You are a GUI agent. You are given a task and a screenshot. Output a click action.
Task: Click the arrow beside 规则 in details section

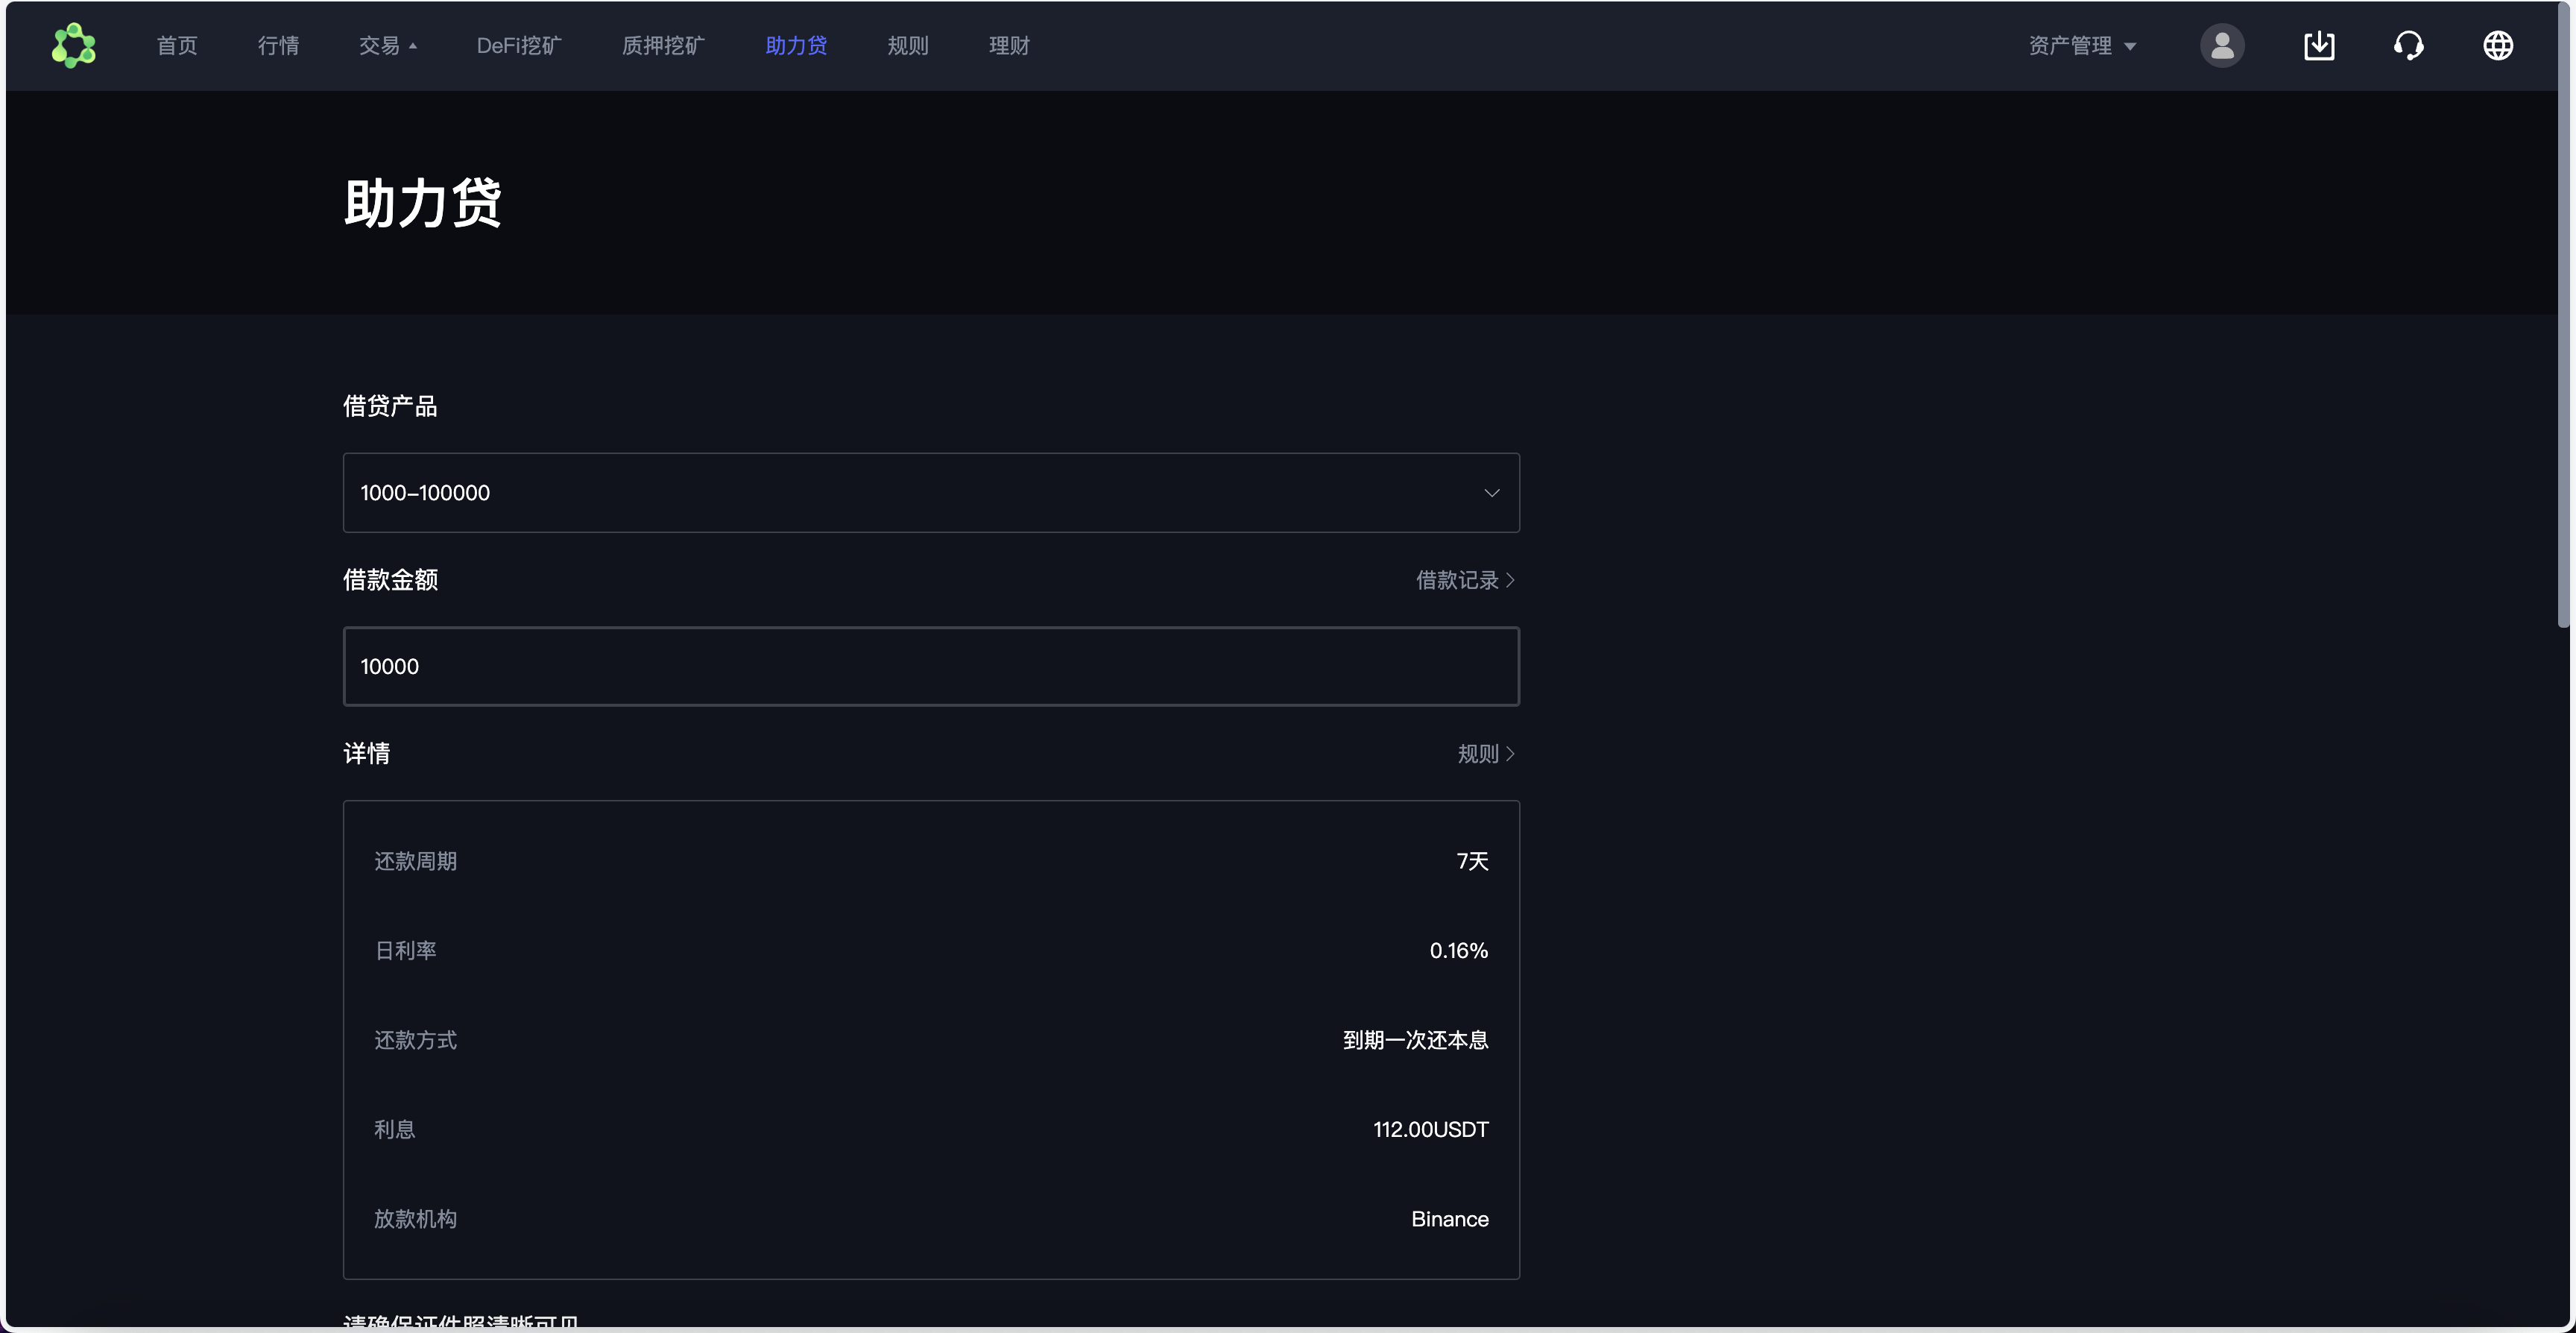[1509, 753]
